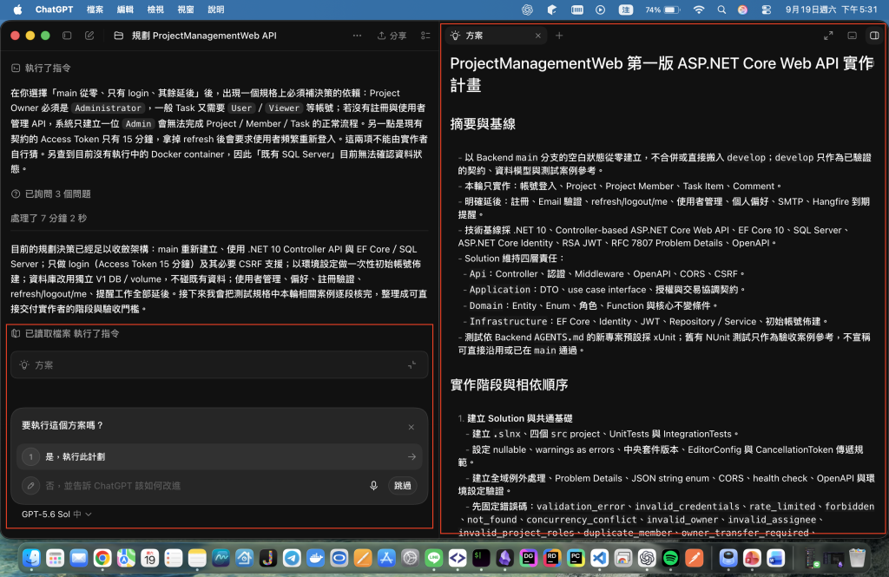Switch input method via 注 icon
The height and width of the screenshot is (577, 889).
pyautogui.click(x=625, y=10)
